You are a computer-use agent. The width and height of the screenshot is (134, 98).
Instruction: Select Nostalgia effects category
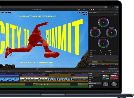click(95, 85)
